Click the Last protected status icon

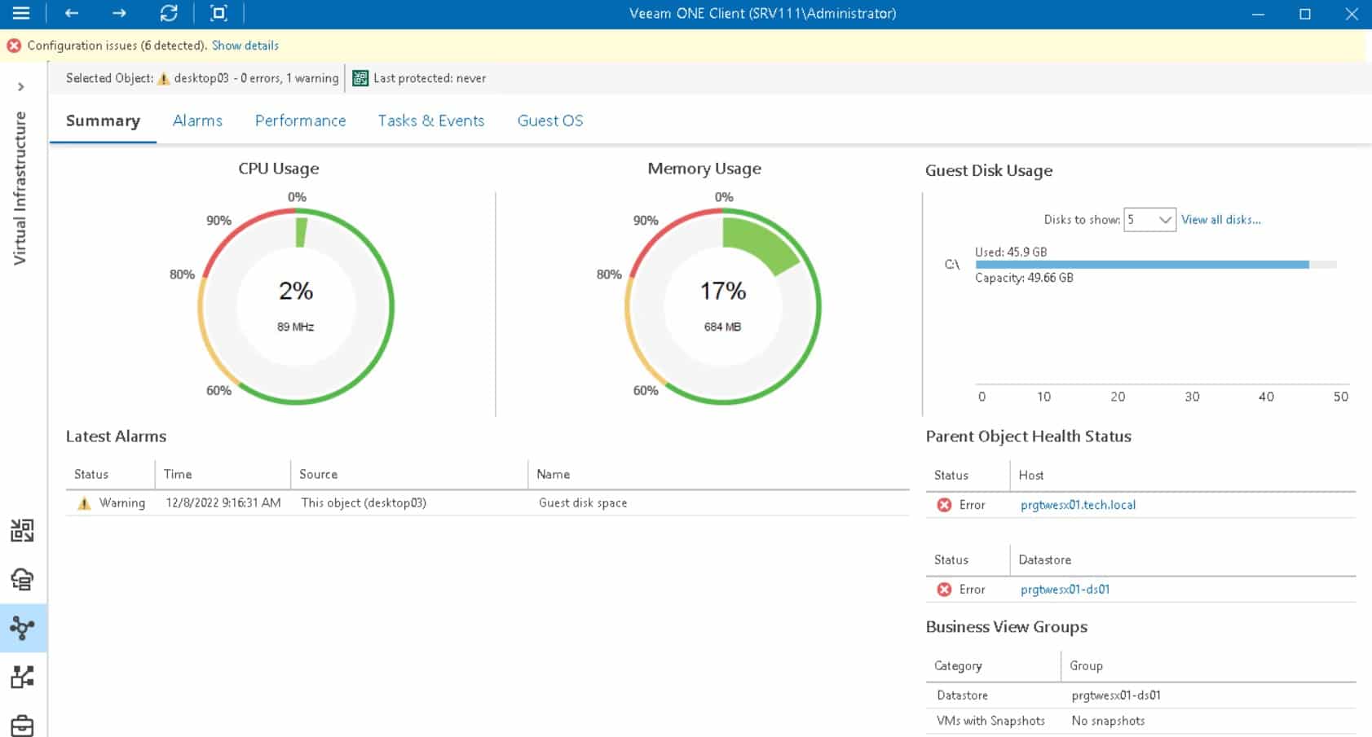pos(360,78)
